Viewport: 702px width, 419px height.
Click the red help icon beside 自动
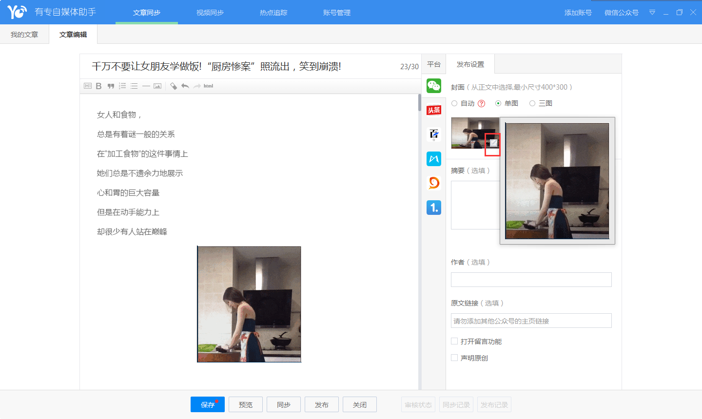coord(481,103)
